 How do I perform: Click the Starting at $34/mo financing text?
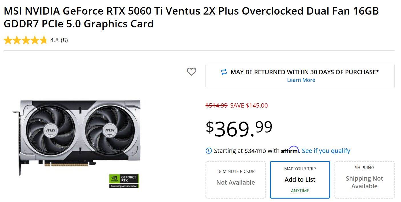coord(247,151)
